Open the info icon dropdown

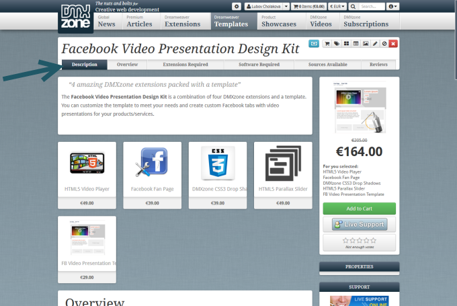392,7
